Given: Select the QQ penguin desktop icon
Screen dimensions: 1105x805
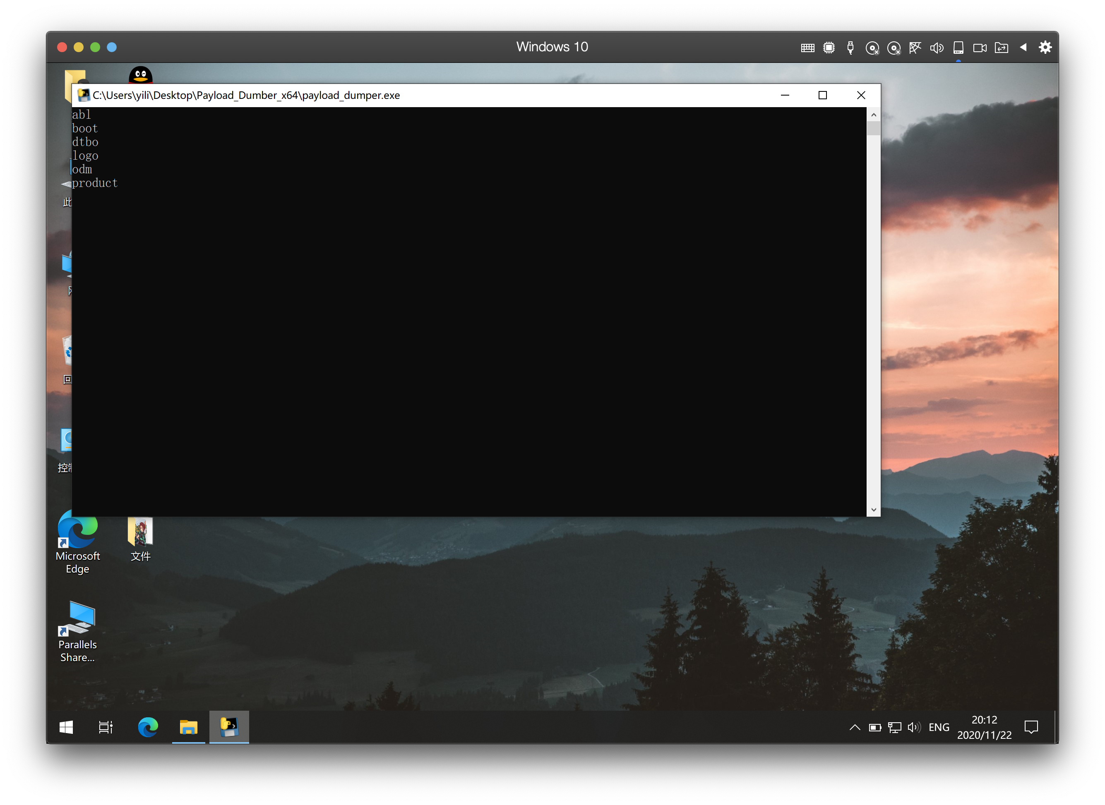Looking at the screenshot, I should pos(140,74).
